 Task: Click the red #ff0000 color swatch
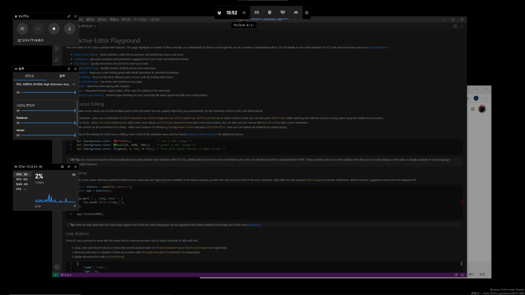click(x=115, y=141)
